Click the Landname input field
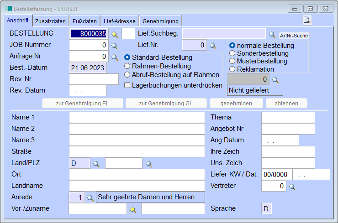338x223 pixels. [x=137, y=186]
